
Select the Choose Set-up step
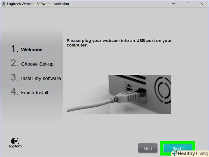point(32,63)
